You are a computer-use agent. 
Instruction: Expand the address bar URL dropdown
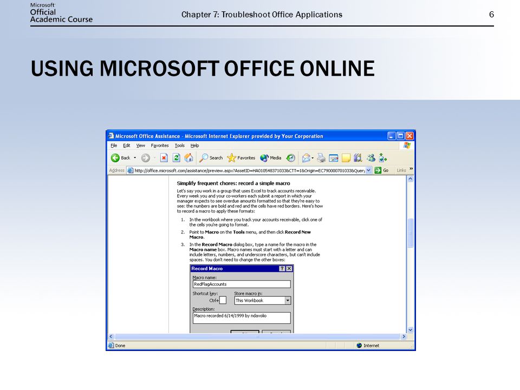368,170
